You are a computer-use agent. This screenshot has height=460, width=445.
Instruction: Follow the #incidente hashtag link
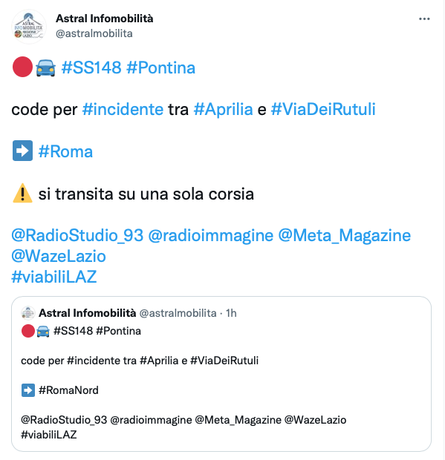pos(123,109)
